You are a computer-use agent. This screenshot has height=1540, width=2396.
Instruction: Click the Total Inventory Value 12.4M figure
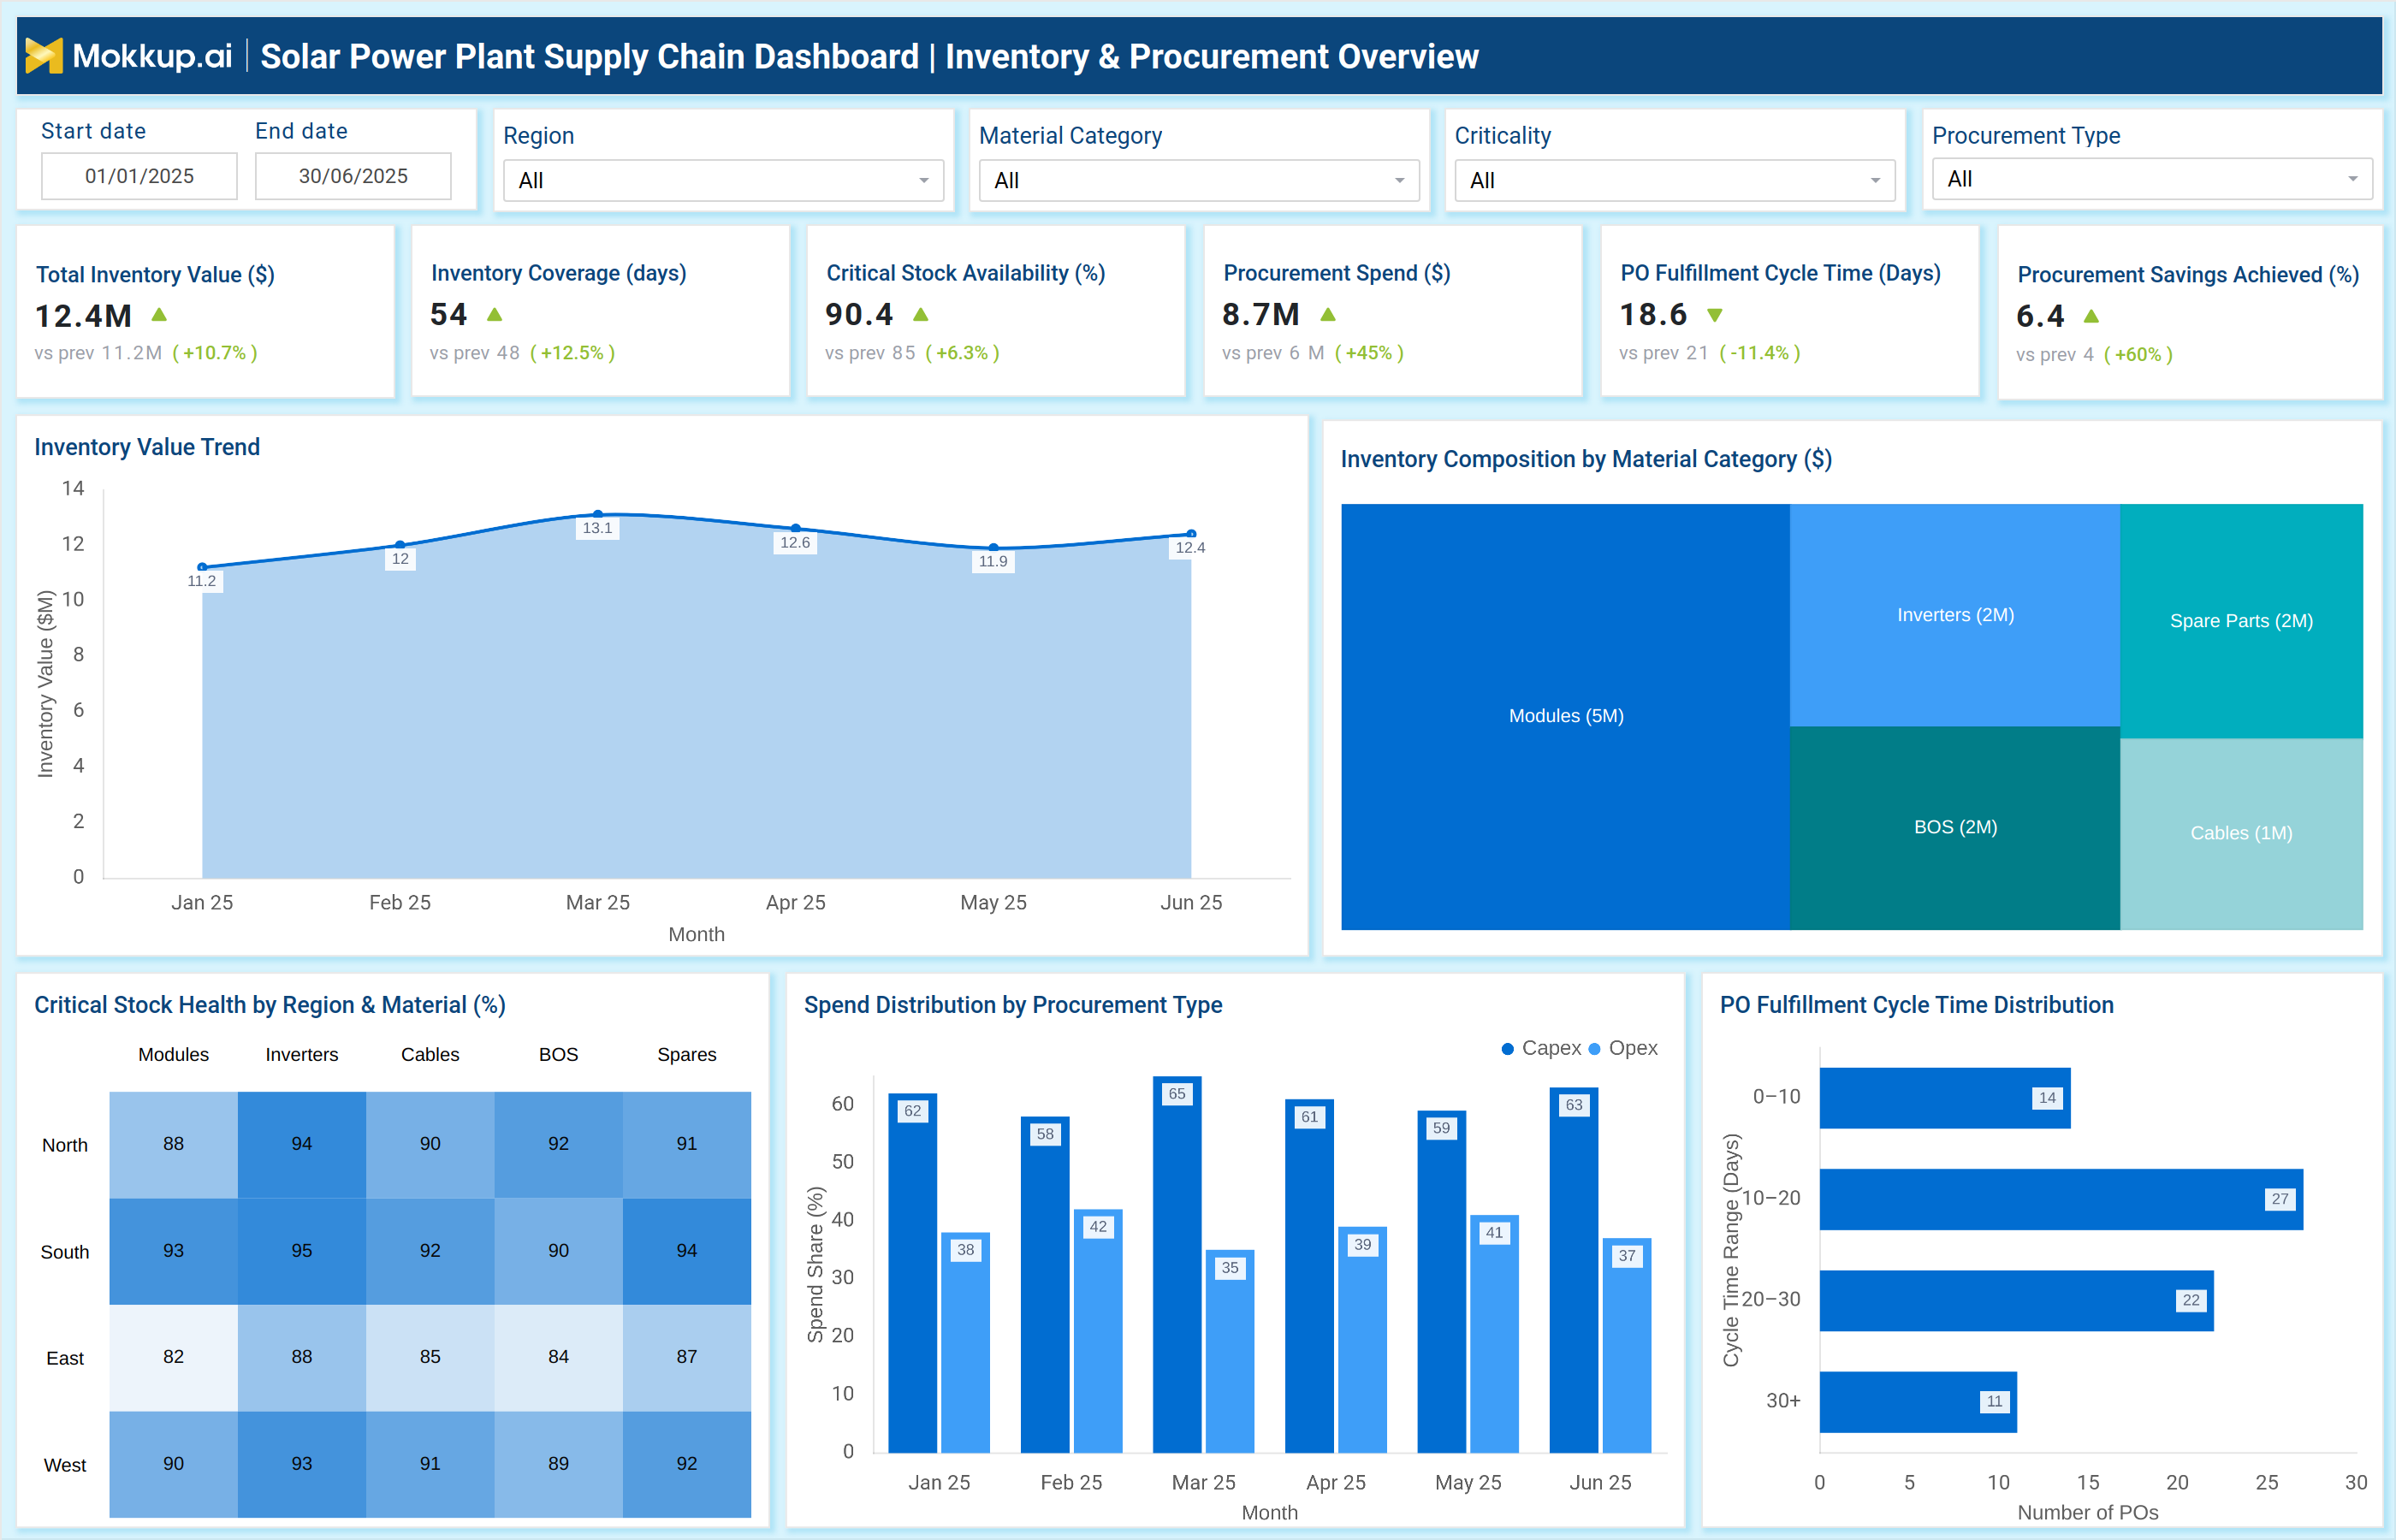[83, 316]
